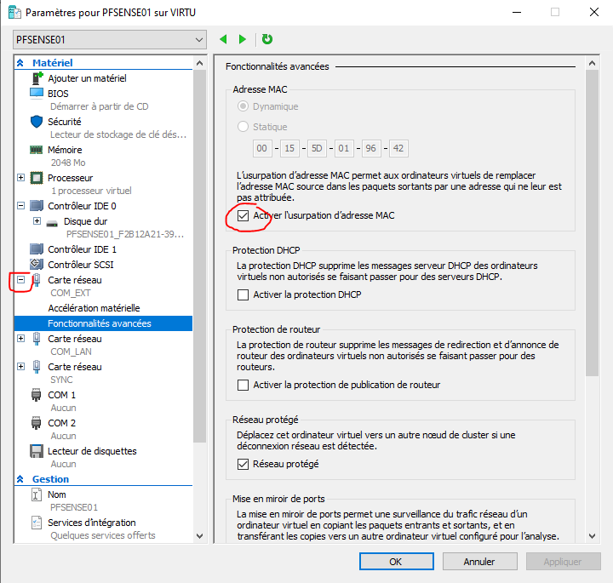Screen dimensions: 613x583
Task: Select the BIOS icon in hardware list
Action: pos(37,94)
